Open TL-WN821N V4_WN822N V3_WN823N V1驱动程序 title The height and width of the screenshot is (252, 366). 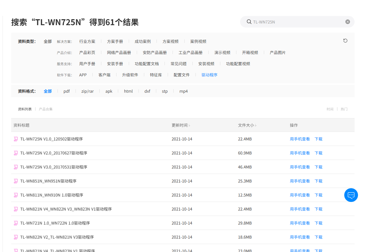point(66,209)
